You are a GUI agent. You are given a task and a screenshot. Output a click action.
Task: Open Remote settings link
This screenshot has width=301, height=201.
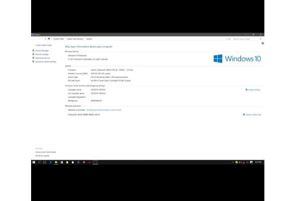pos(42,54)
